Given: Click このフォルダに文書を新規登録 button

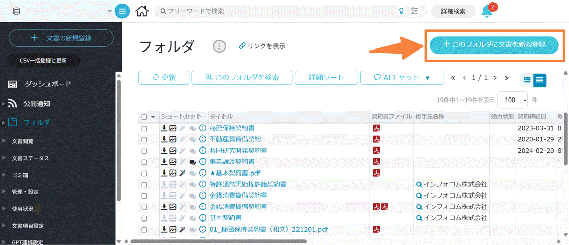Looking at the screenshot, I should (x=494, y=45).
